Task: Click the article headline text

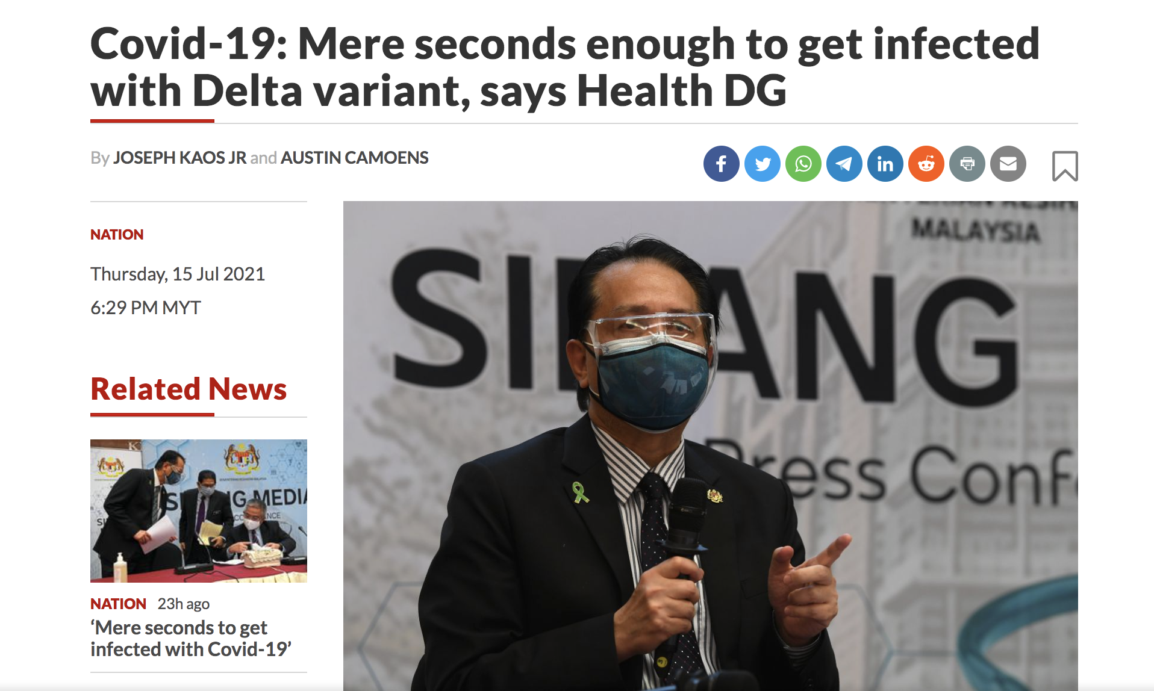Action: [x=565, y=67]
